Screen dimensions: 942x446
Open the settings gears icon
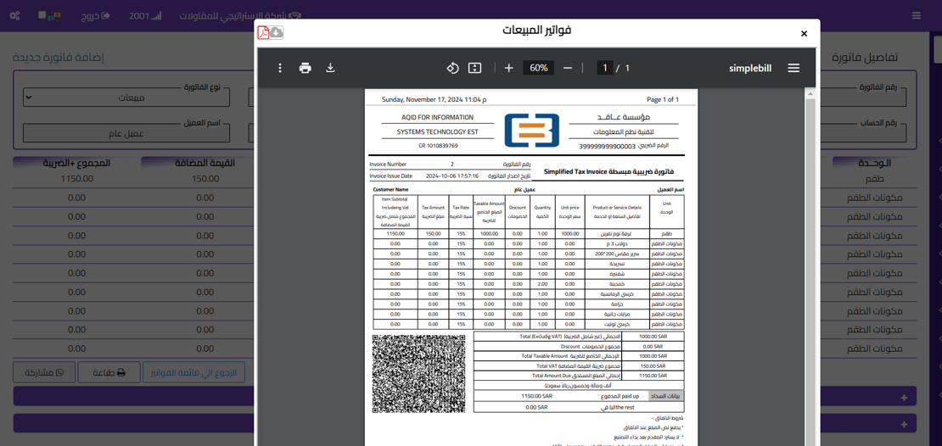[15, 15]
